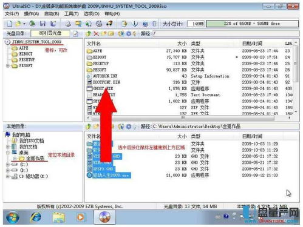The image size is (303, 227).
Task: Click the Save floppy disk icon
Action: tap(43, 24)
